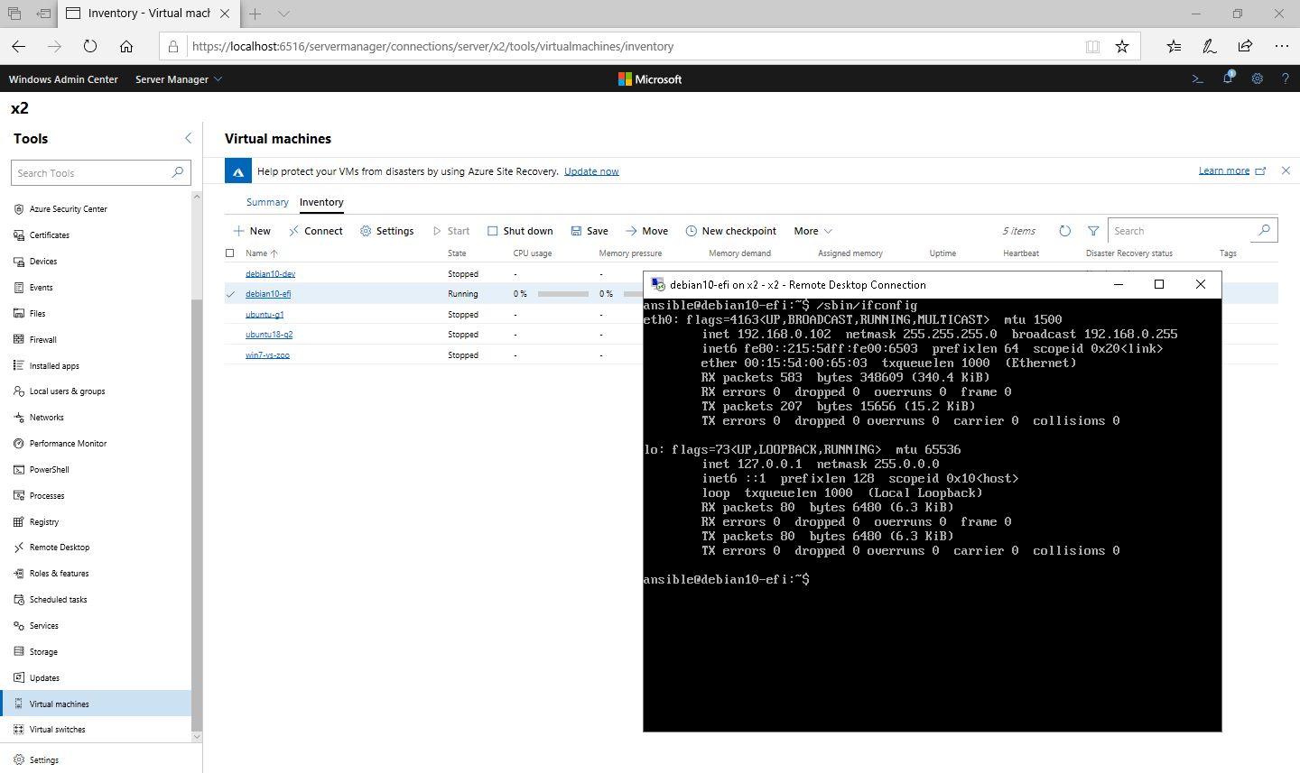Reload the browser page
This screenshot has width=1300, height=773.
(x=89, y=46)
